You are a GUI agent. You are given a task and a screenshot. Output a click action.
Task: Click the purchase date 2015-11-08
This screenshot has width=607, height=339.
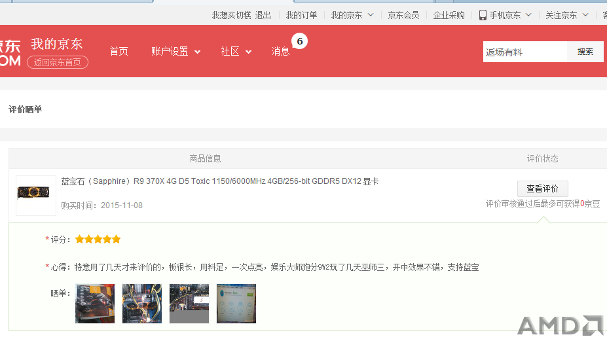(122, 205)
